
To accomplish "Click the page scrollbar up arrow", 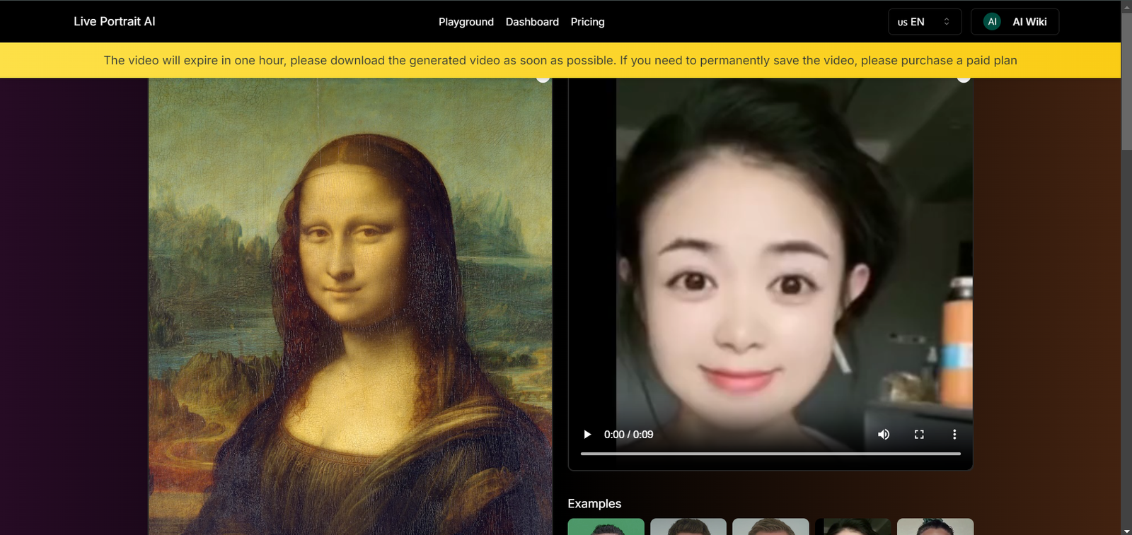I will pos(1126,6).
